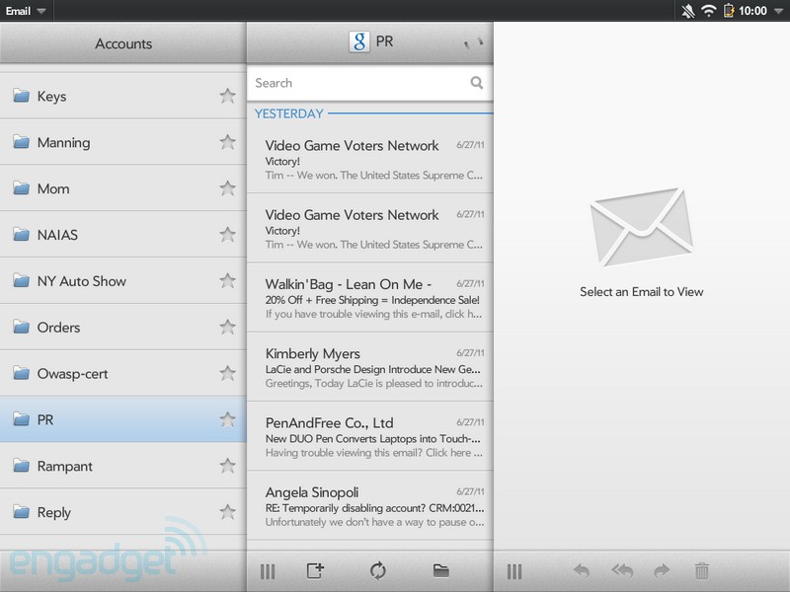Click the search magnifier icon
Viewport: 790px width, 592px height.
click(476, 82)
